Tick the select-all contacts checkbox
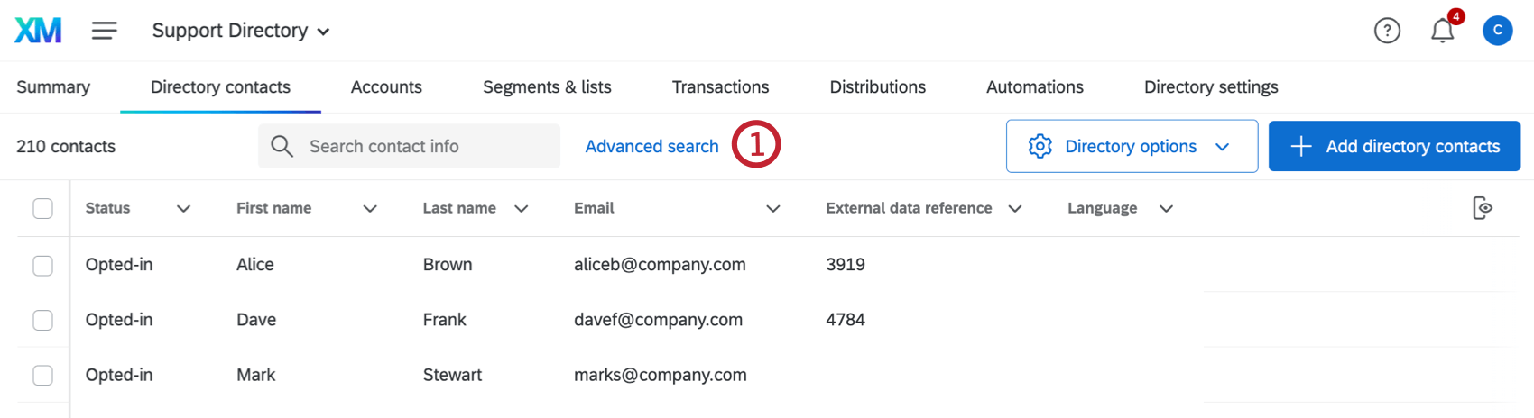The height and width of the screenshot is (418, 1534). coord(42,208)
